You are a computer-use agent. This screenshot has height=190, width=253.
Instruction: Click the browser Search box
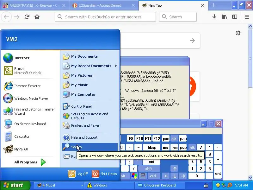178,17
